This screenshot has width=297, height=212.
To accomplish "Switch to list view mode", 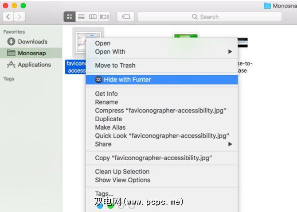I will 81,17.
